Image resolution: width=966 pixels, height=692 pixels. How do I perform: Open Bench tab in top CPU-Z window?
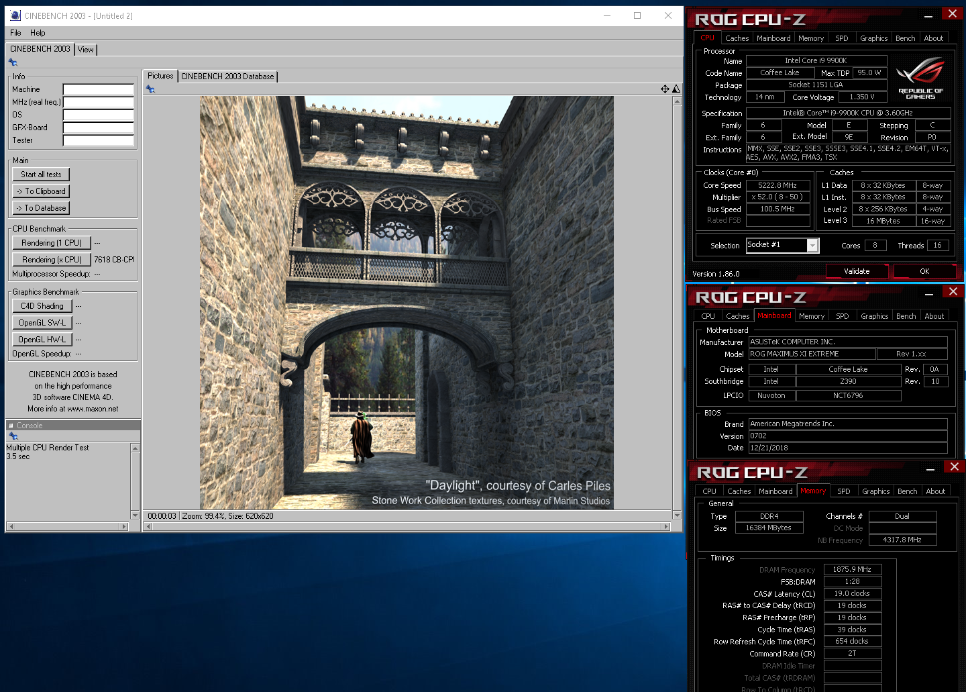906,38
